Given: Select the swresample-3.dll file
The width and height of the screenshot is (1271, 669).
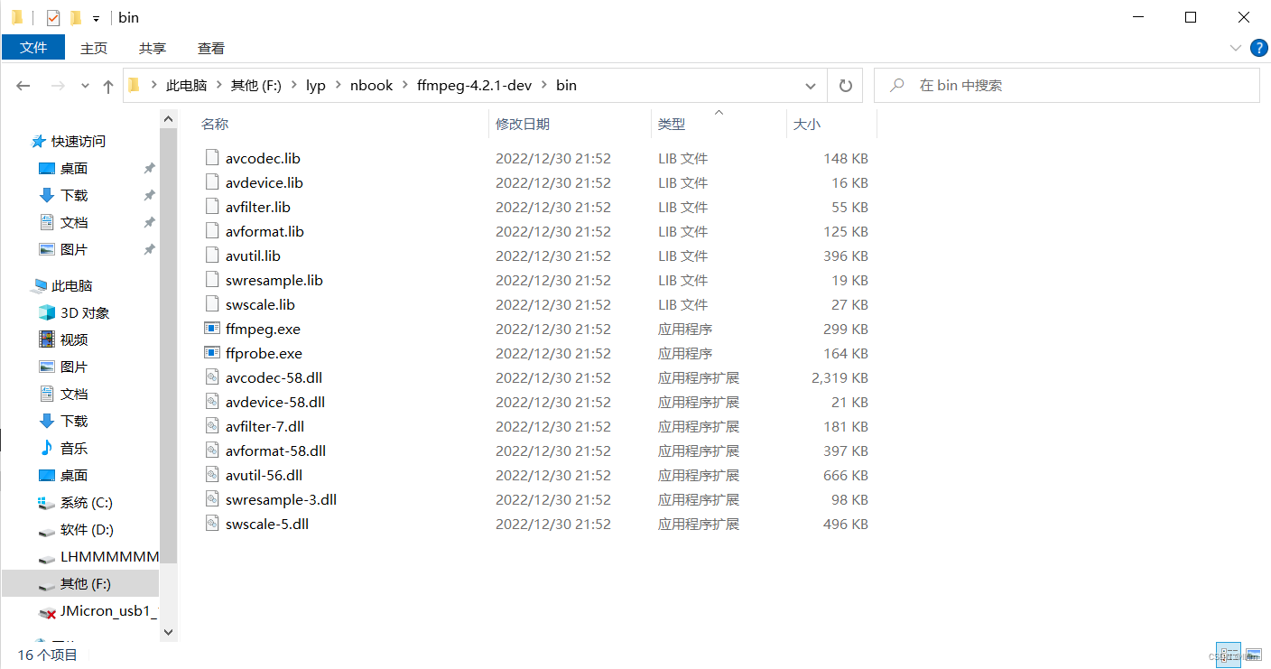Looking at the screenshot, I should 281,499.
